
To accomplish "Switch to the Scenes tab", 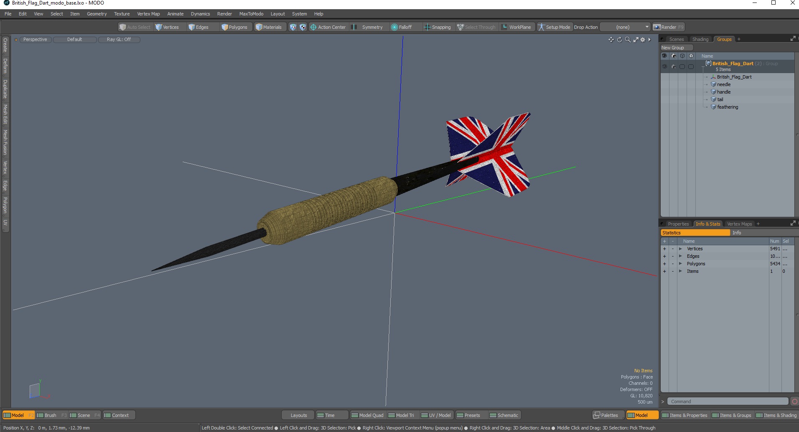I will (676, 39).
